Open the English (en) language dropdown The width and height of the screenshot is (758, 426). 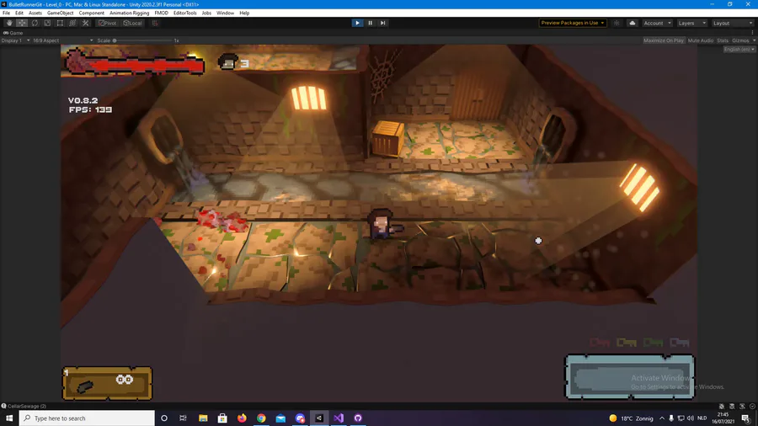pos(739,50)
